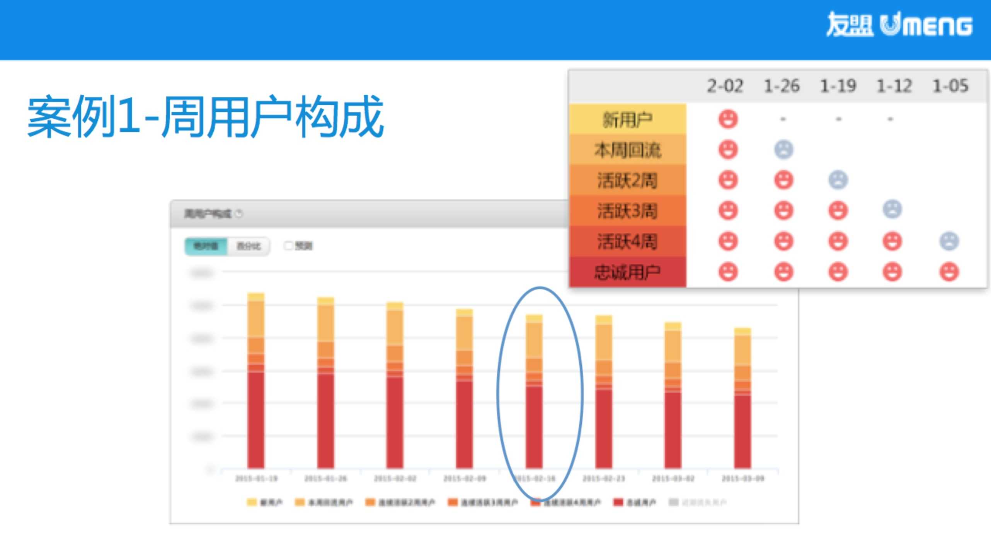The height and width of the screenshot is (538, 991).
Task: Click the info icon beside 周用户构成 title
Action: 239,213
